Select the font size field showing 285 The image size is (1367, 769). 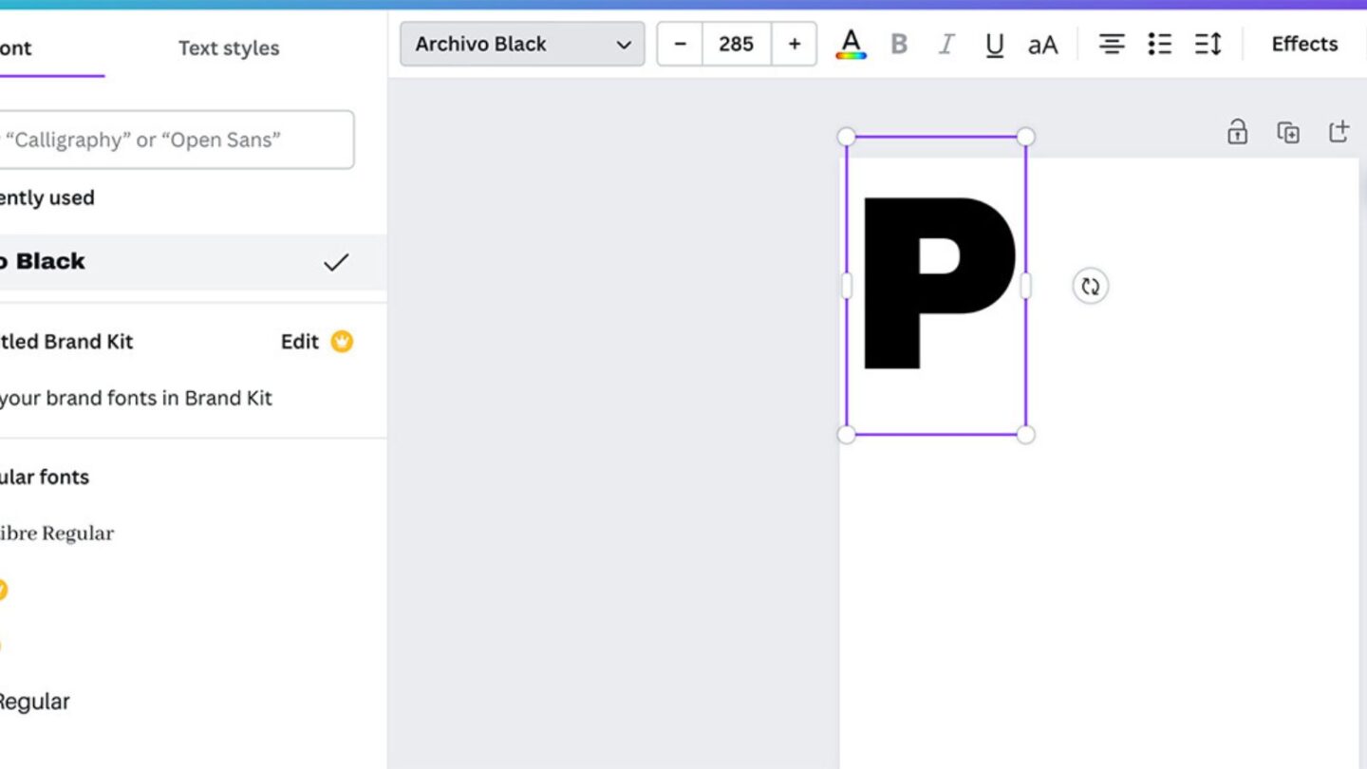[x=737, y=44]
